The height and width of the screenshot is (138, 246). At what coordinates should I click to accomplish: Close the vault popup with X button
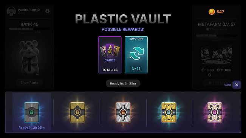pyautogui.click(x=237, y=85)
